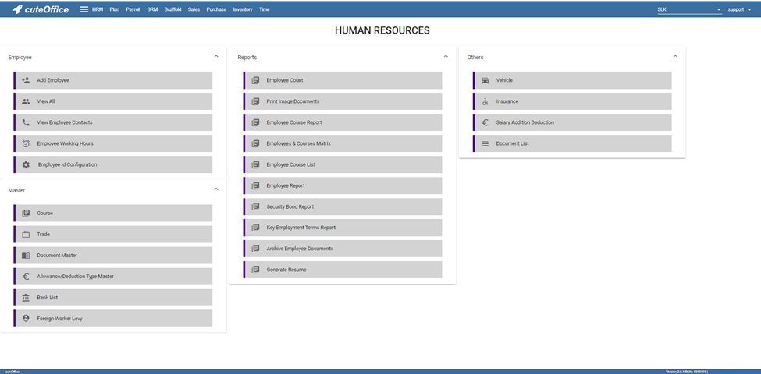The width and height of the screenshot is (761, 374).
Task: Click the euro icon for Salary Addition Deduction
Action: tap(485, 122)
